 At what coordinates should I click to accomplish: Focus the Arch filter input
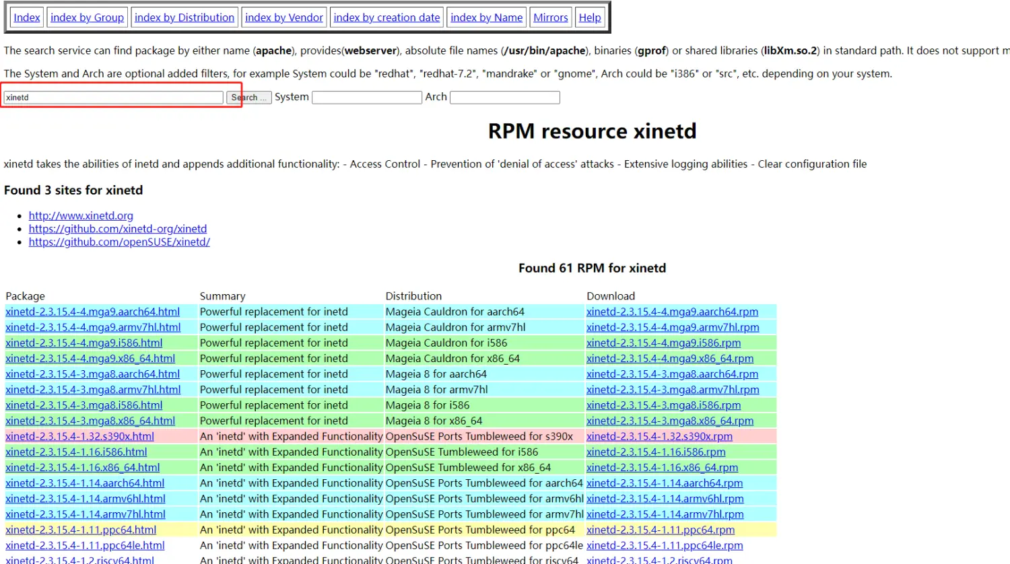click(x=505, y=98)
